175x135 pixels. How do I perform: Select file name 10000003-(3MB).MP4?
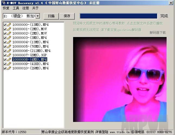[29, 38]
